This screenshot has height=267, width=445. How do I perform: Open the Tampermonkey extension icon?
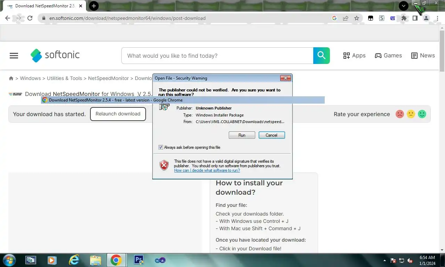[371, 18]
